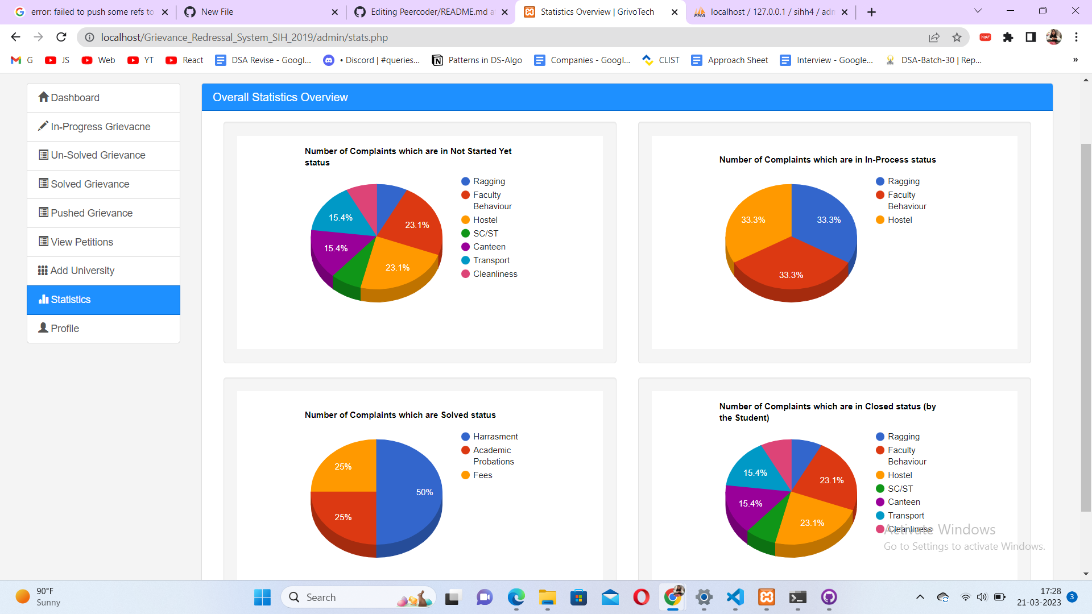Click the browser address bar URL
The width and height of the screenshot is (1092, 614).
click(x=245, y=38)
